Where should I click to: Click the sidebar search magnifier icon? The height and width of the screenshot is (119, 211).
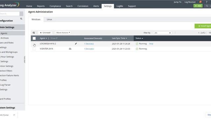click(21, 19)
